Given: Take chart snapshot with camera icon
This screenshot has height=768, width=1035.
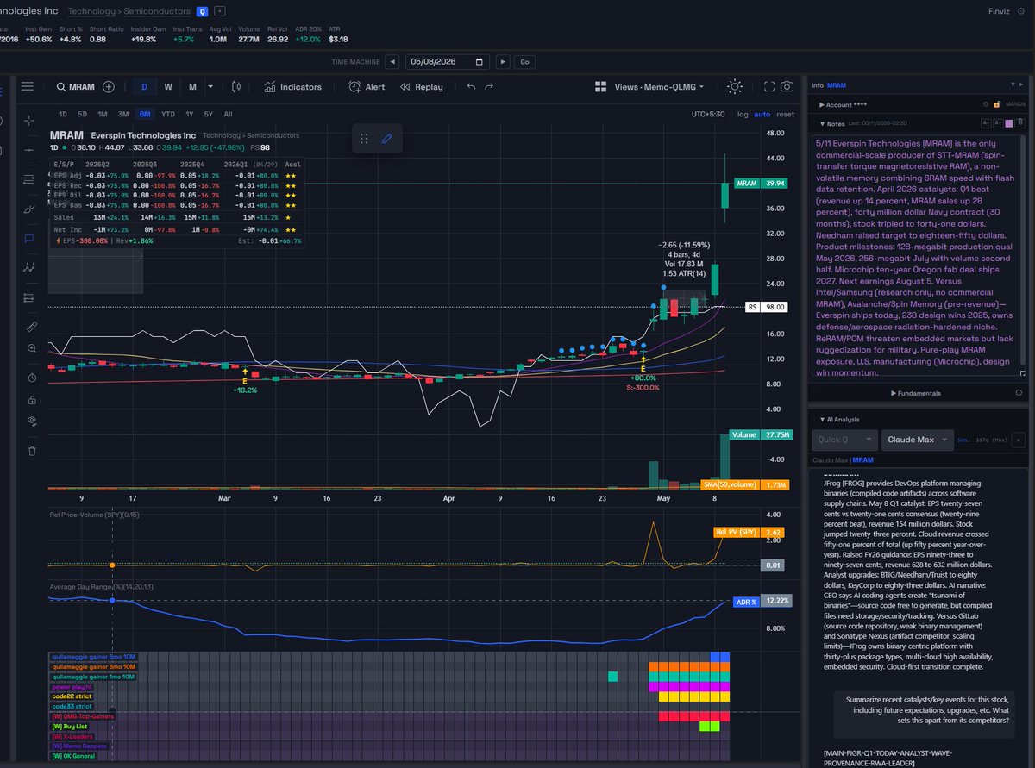Looking at the screenshot, I should [787, 86].
